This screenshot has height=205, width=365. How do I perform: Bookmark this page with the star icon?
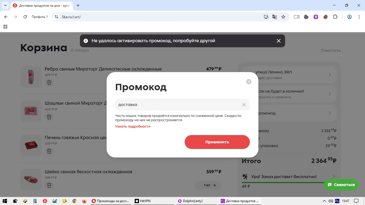click(283, 17)
